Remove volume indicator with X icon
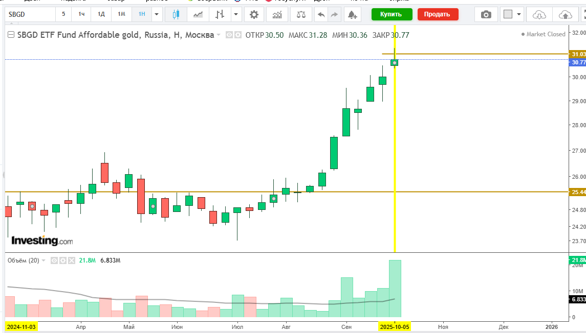The height and width of the screenshot is (333, 586). coord(72,260)
